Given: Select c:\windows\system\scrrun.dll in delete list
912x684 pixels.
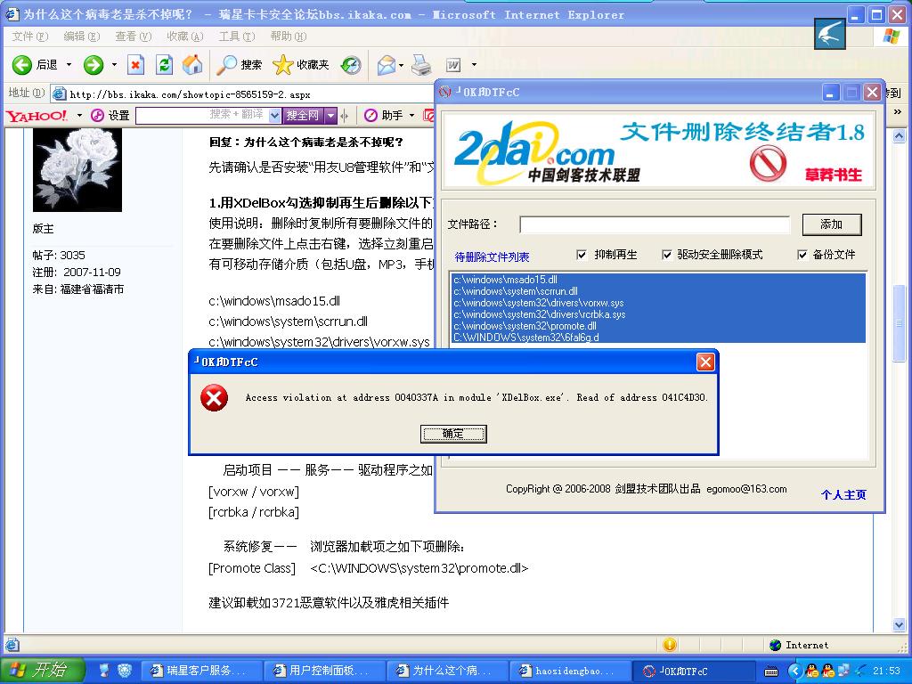Looking at the screenshot, I should pos(659,291).
